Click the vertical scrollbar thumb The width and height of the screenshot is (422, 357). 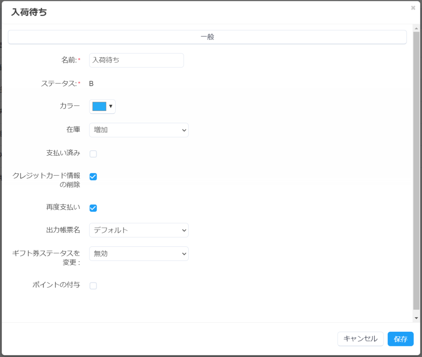(x=417, y=169)
